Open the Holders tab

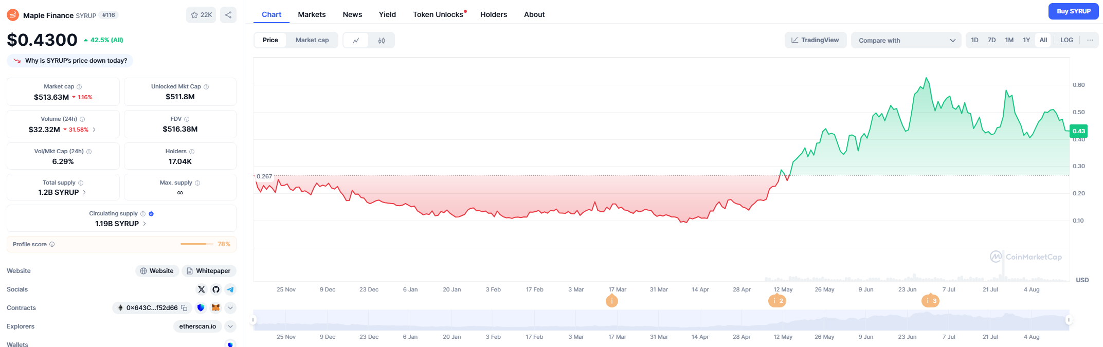494,14
